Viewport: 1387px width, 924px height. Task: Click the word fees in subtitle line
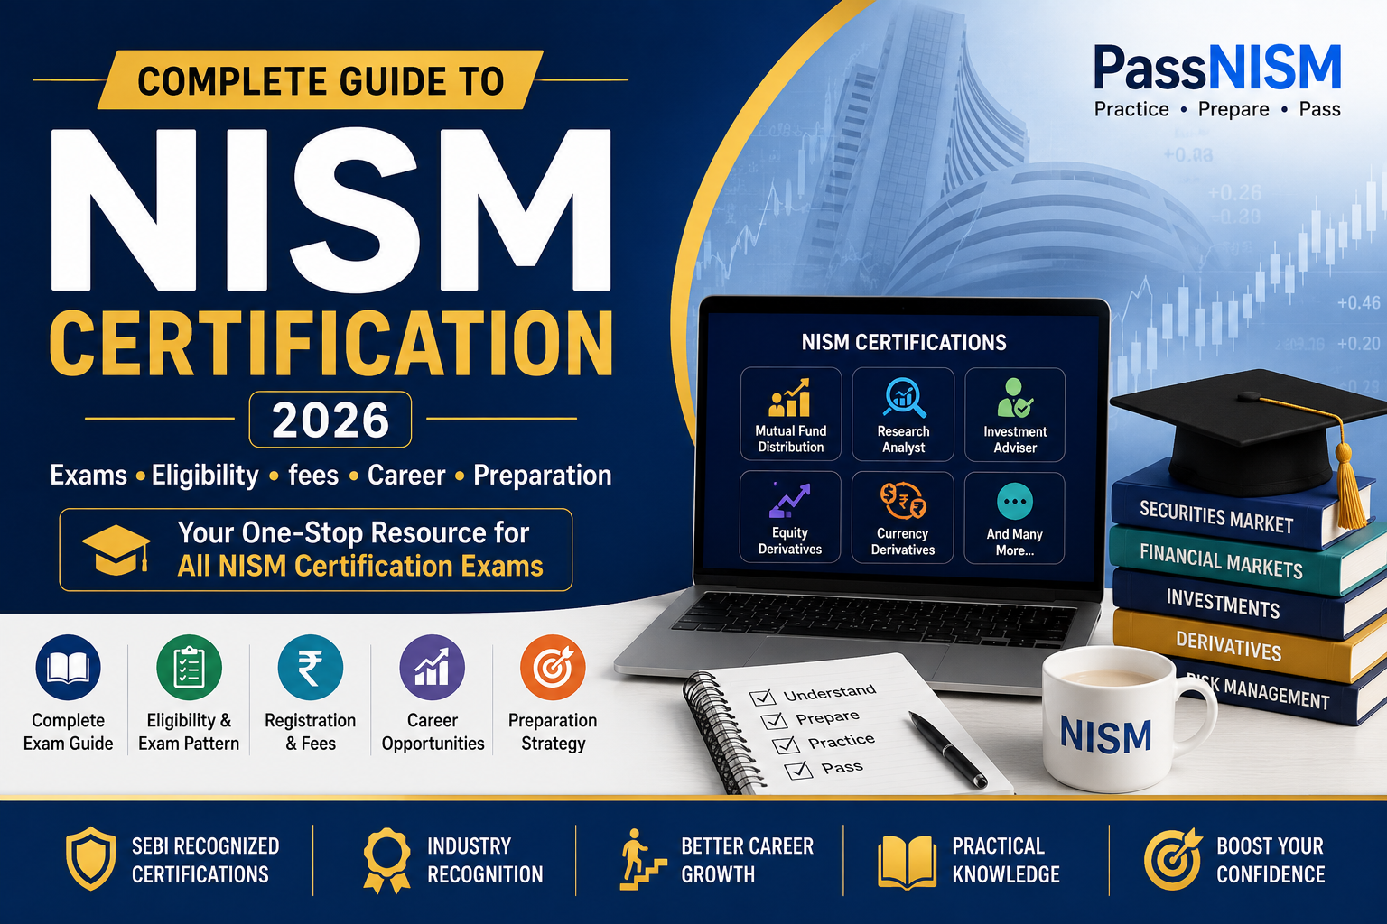(313, 475)
